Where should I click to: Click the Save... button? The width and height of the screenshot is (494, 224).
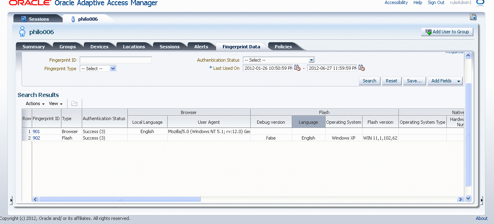[414, 81]
